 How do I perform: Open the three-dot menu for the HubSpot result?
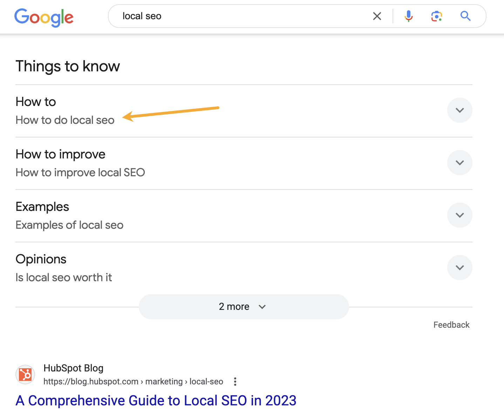[x=234, y=382]
